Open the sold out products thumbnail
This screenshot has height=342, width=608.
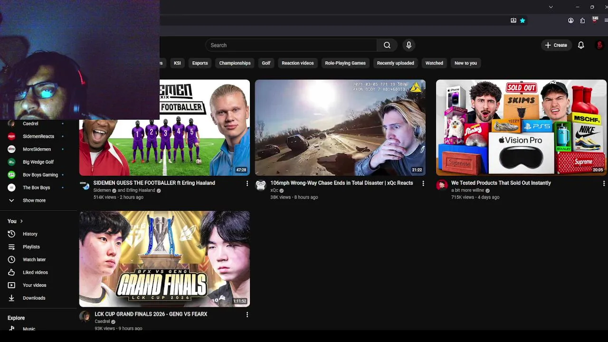coord(521,128)
